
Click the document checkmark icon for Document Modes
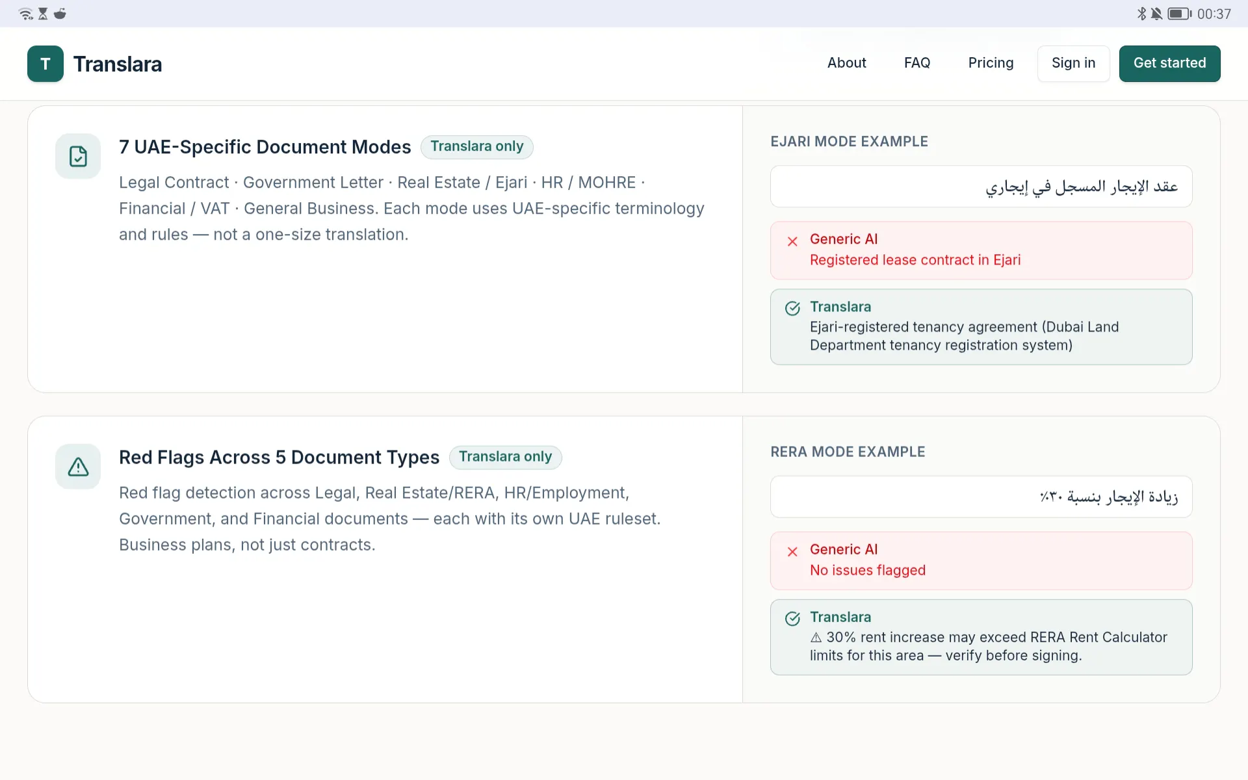[78, 157]
